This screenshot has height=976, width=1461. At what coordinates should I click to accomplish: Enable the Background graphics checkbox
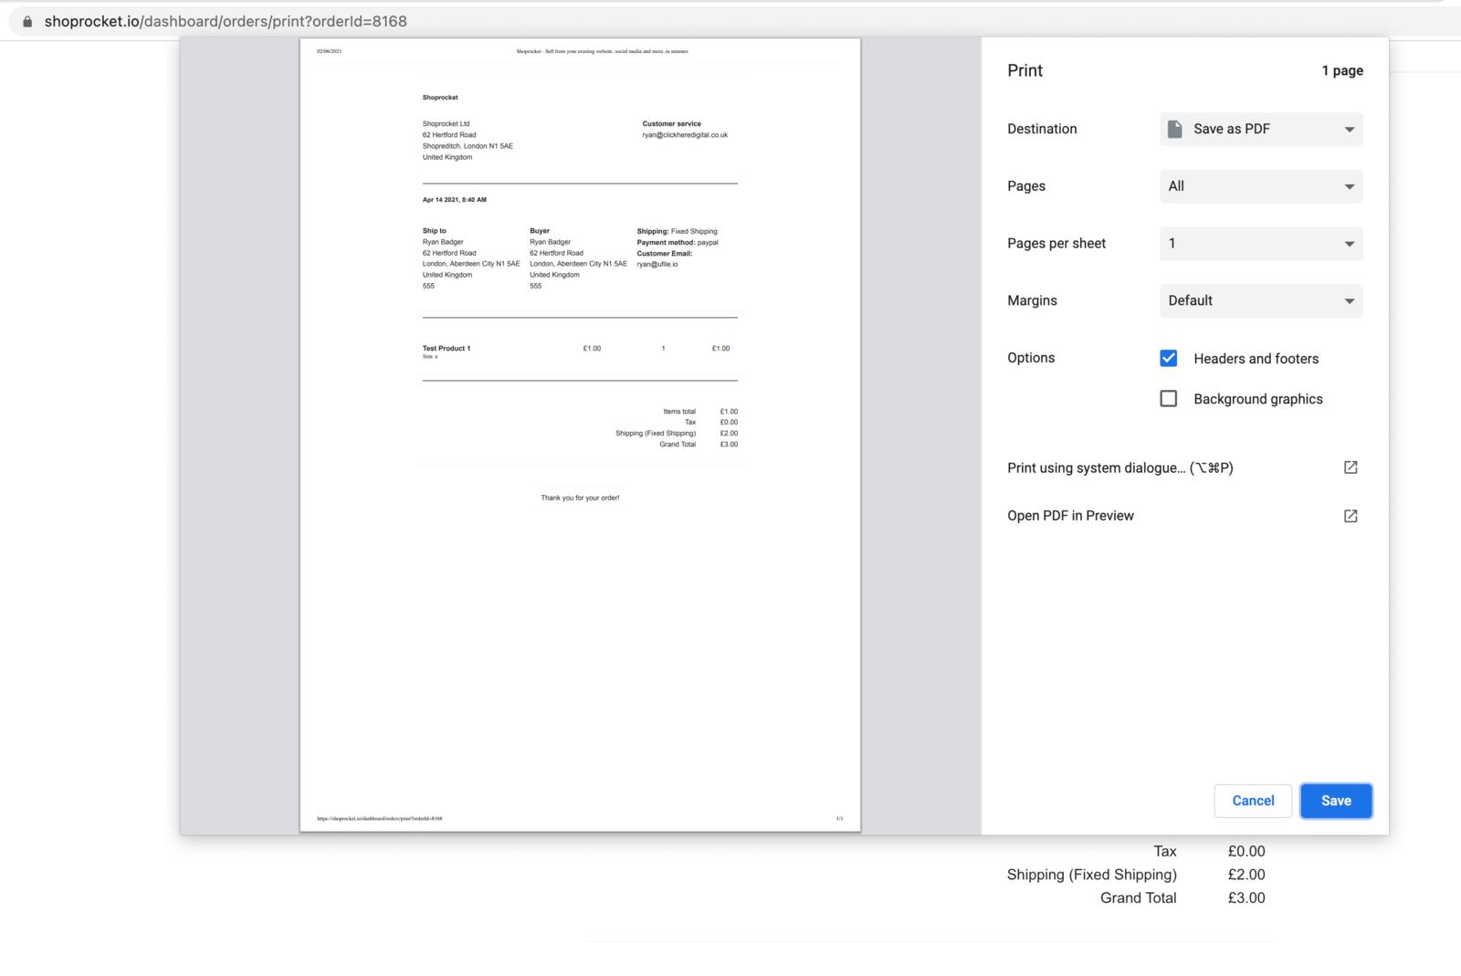1169,399
